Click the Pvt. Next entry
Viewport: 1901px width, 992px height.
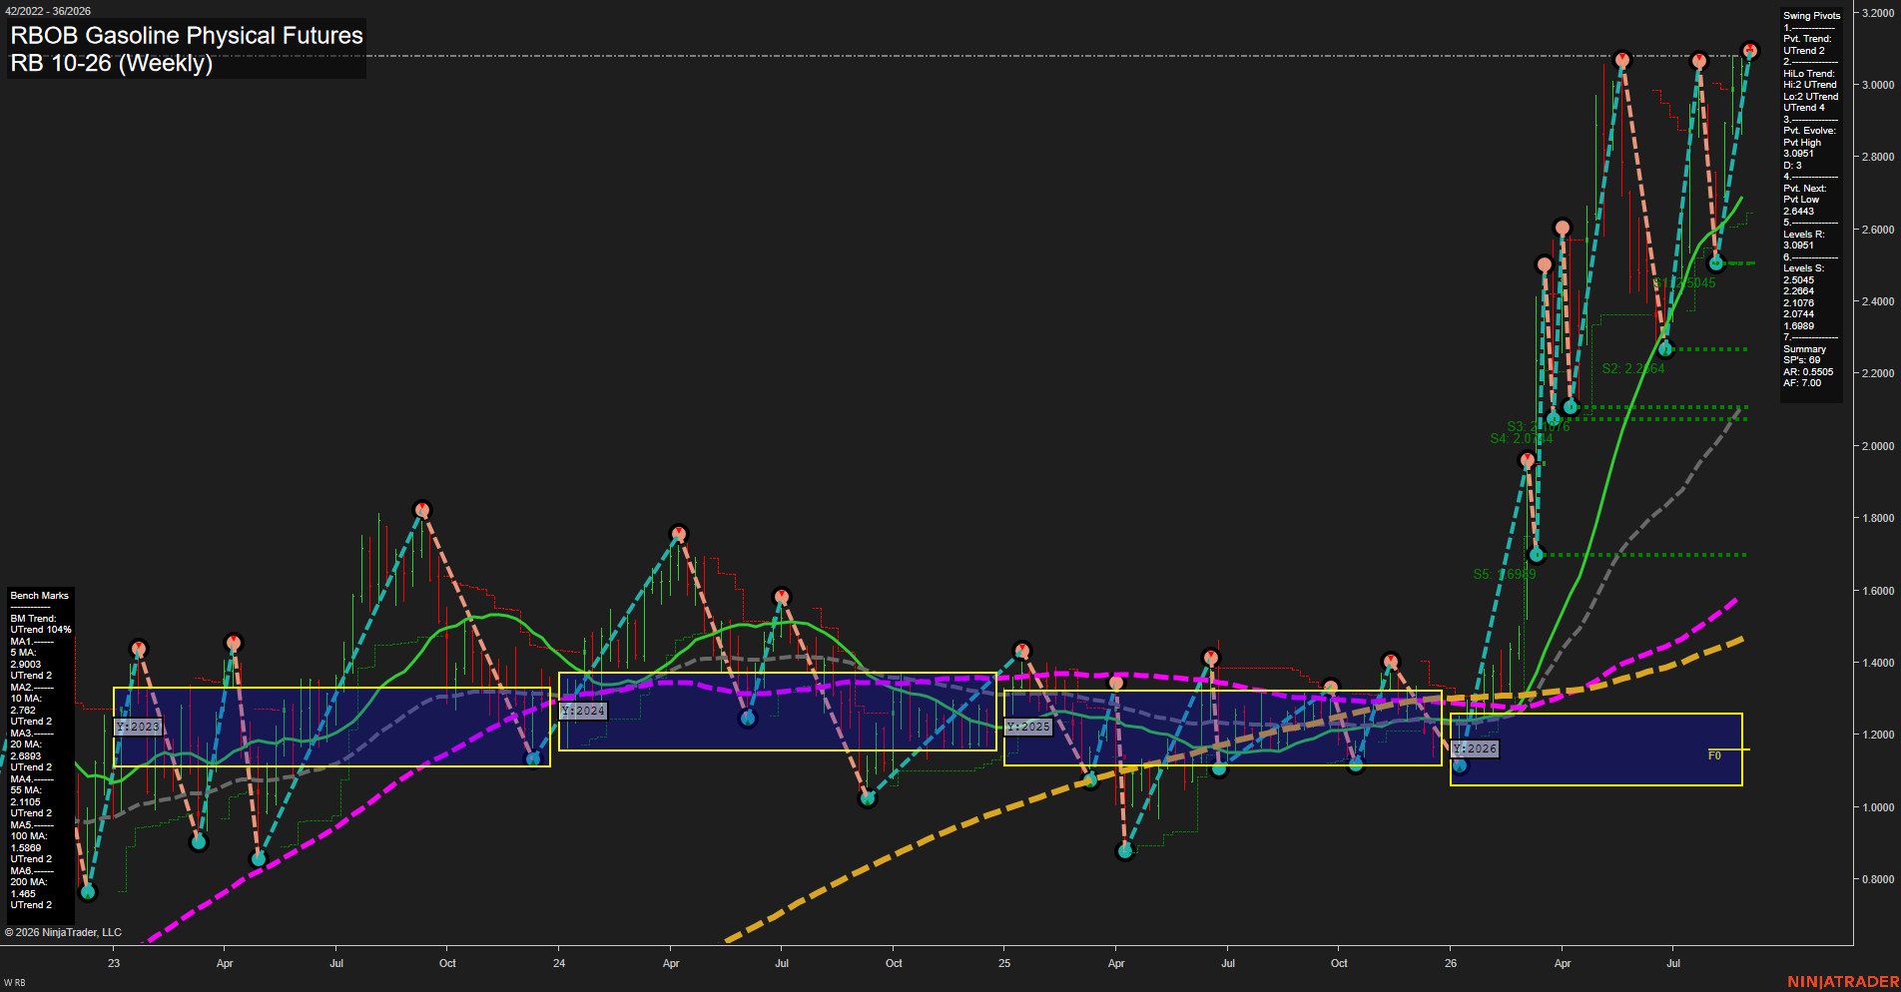pyautogui.click(x=1804, y=188)
